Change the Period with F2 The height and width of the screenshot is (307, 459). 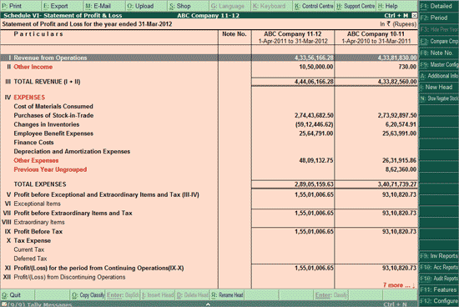(439, 18)
